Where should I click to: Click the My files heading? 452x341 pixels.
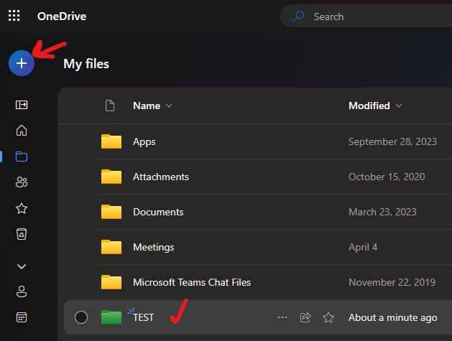click(x=86, y=64)
